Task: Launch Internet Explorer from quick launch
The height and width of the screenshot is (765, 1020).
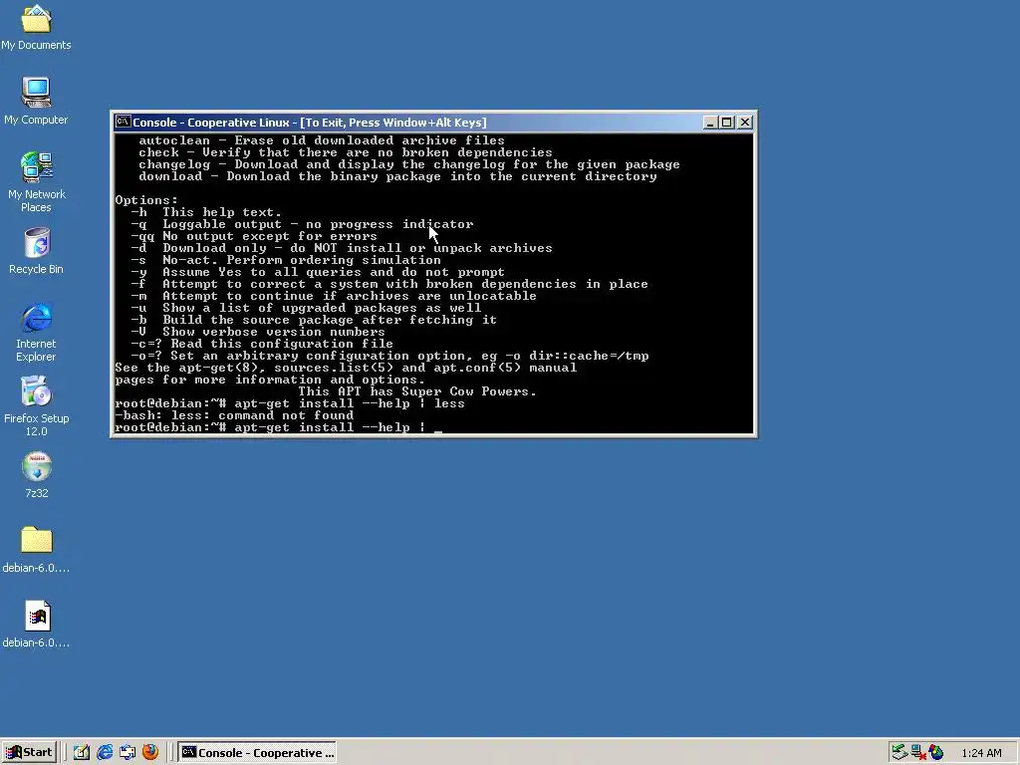Action: [105, 753]
